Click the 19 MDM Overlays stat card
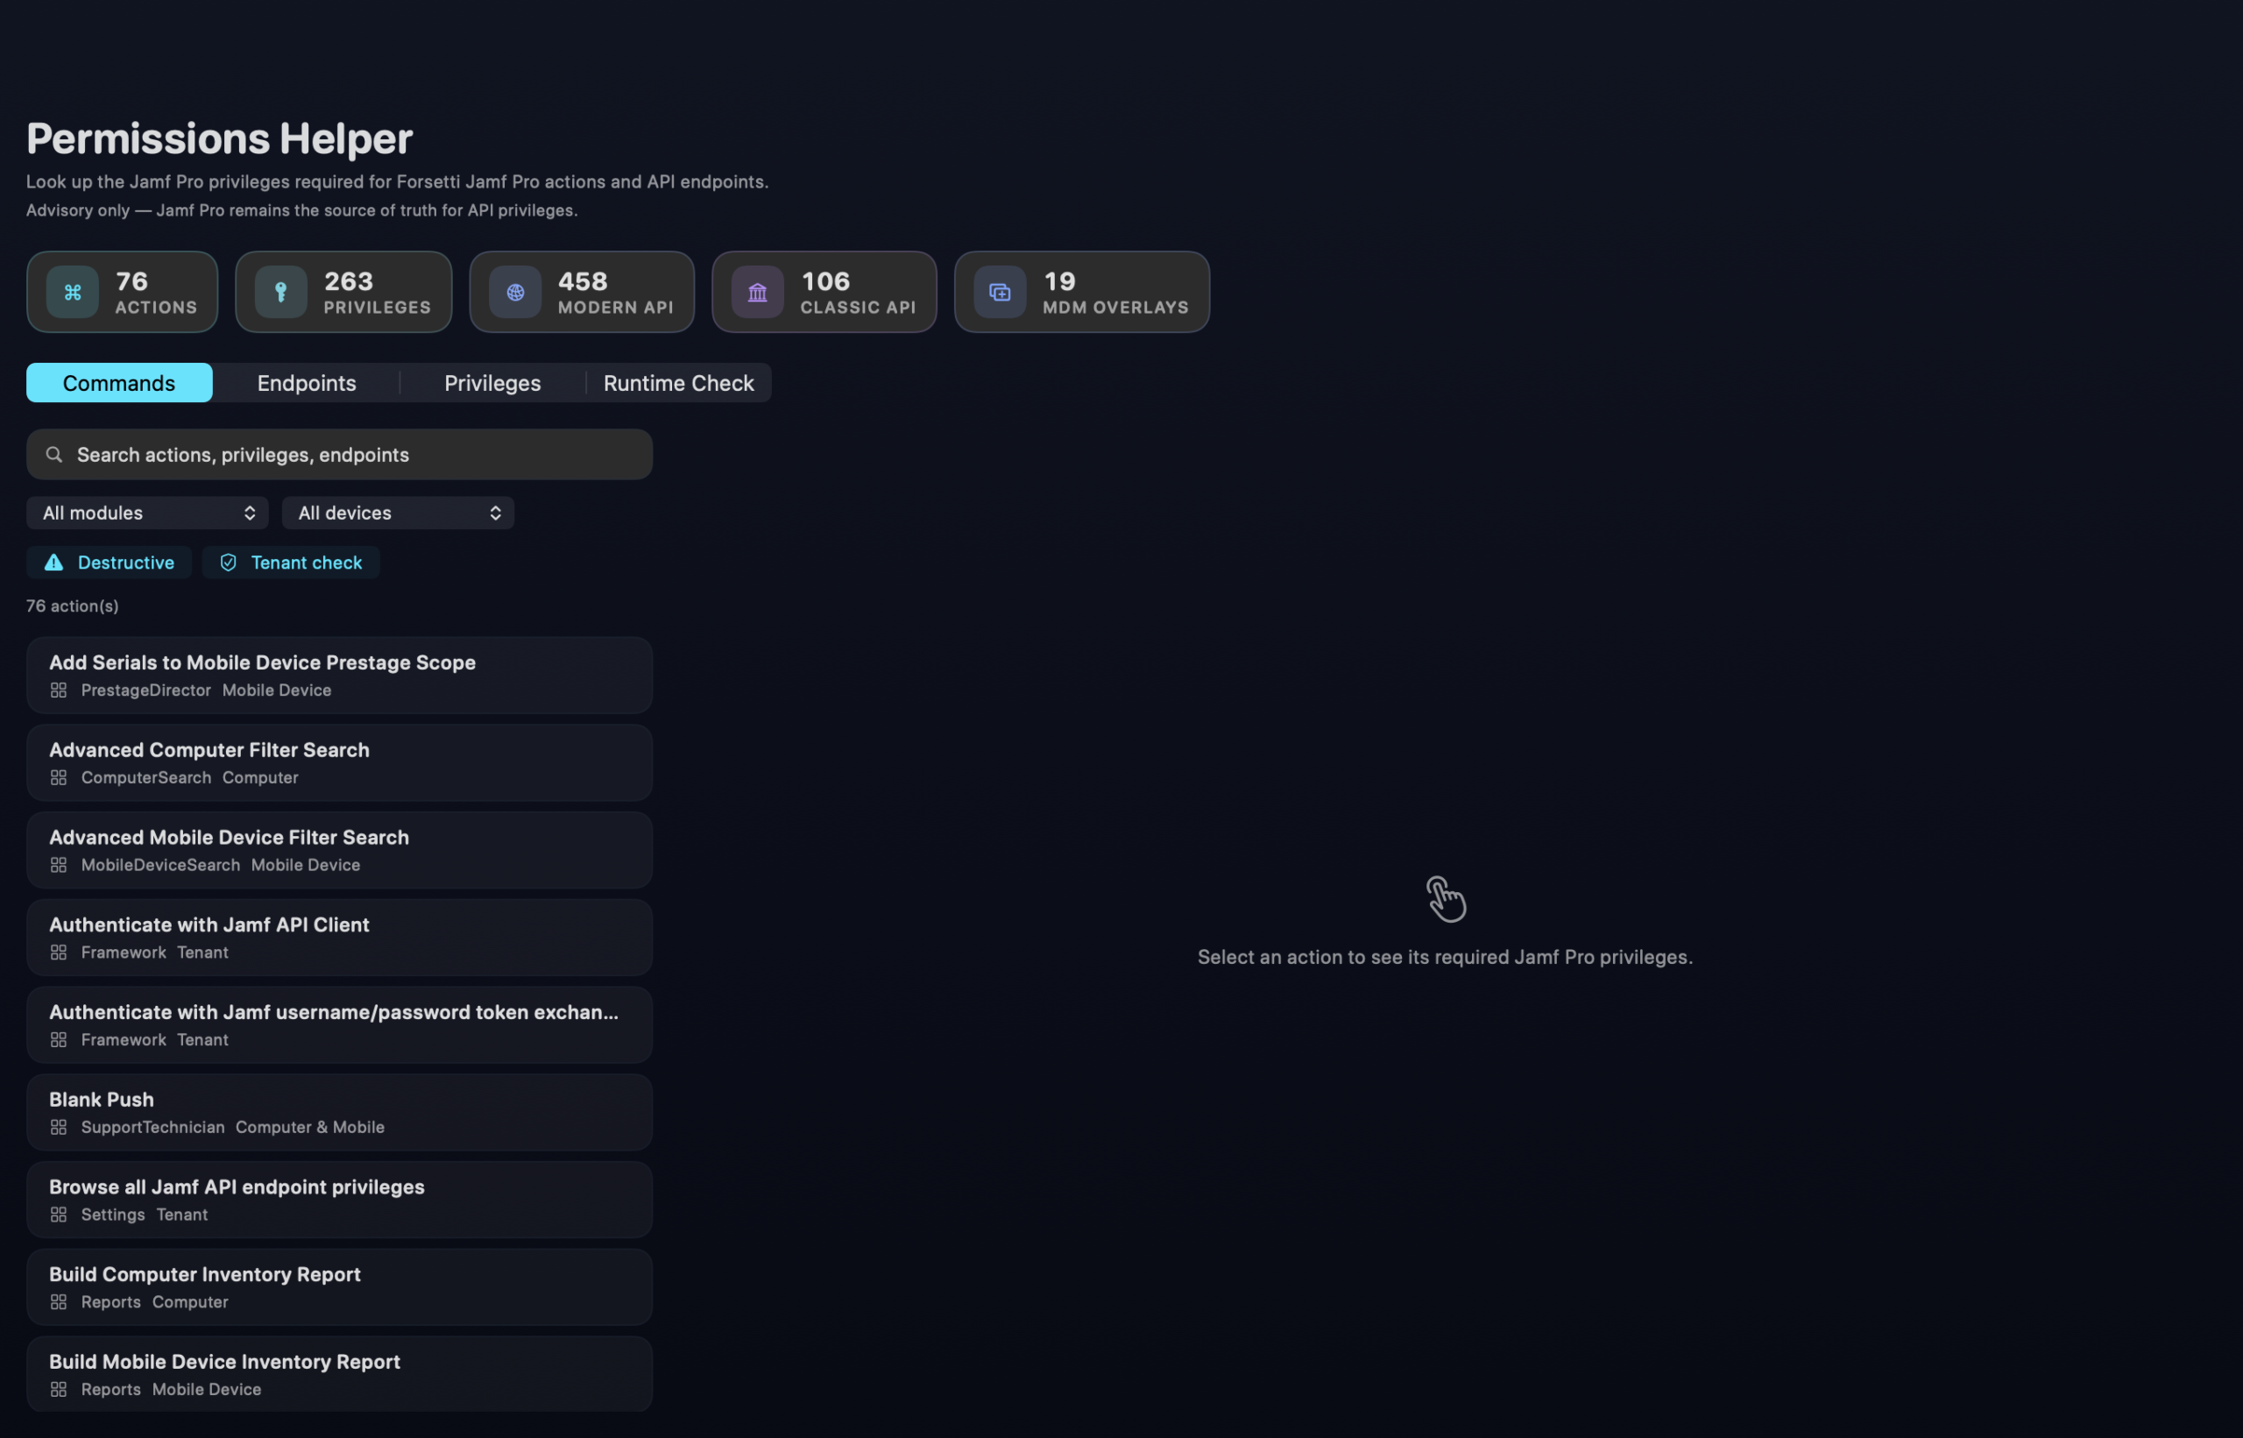This screenshot has height=1438, width=2243. point(1082,293)
